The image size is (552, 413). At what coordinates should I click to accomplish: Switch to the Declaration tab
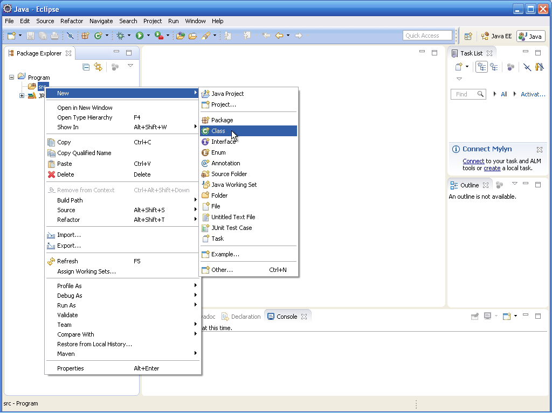pos(241,317)
